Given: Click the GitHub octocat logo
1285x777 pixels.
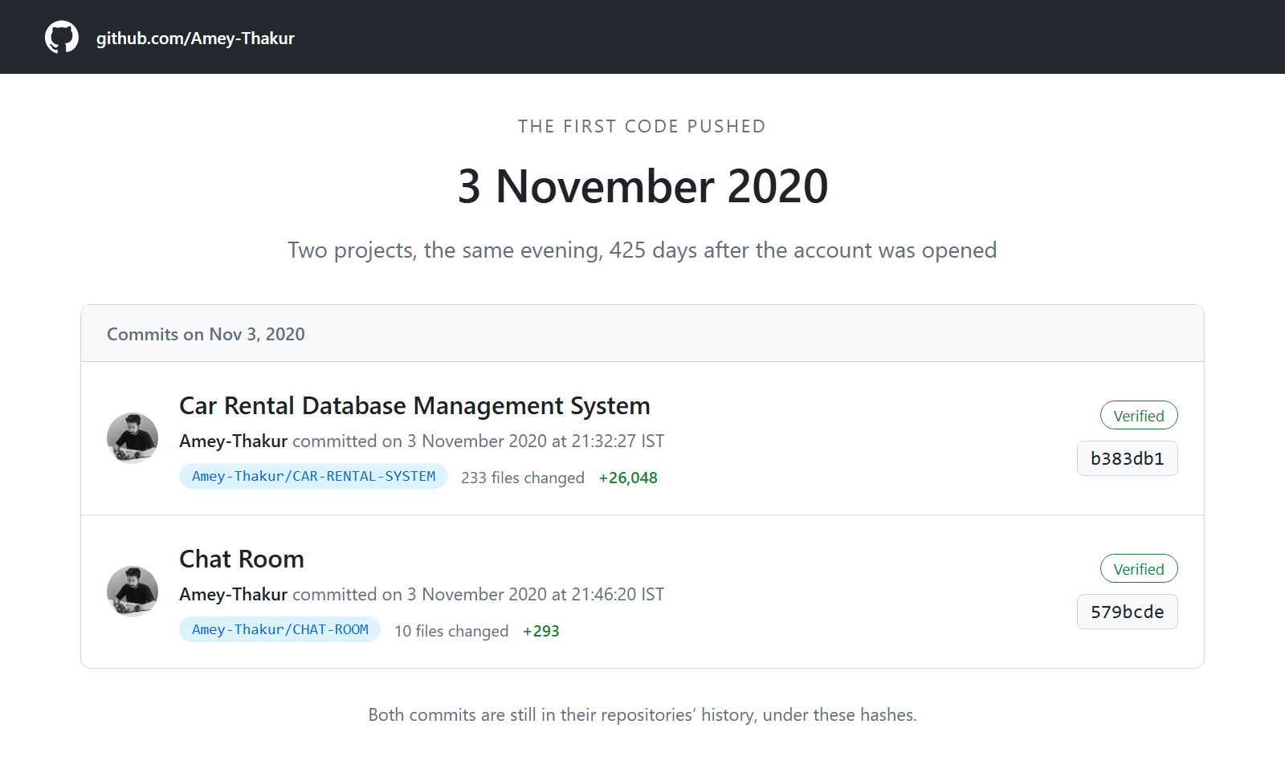Looking at the screenshot, I should coord(62,37).
